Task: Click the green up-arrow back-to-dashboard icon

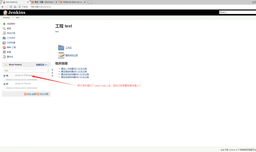Action: click(4, 24)
